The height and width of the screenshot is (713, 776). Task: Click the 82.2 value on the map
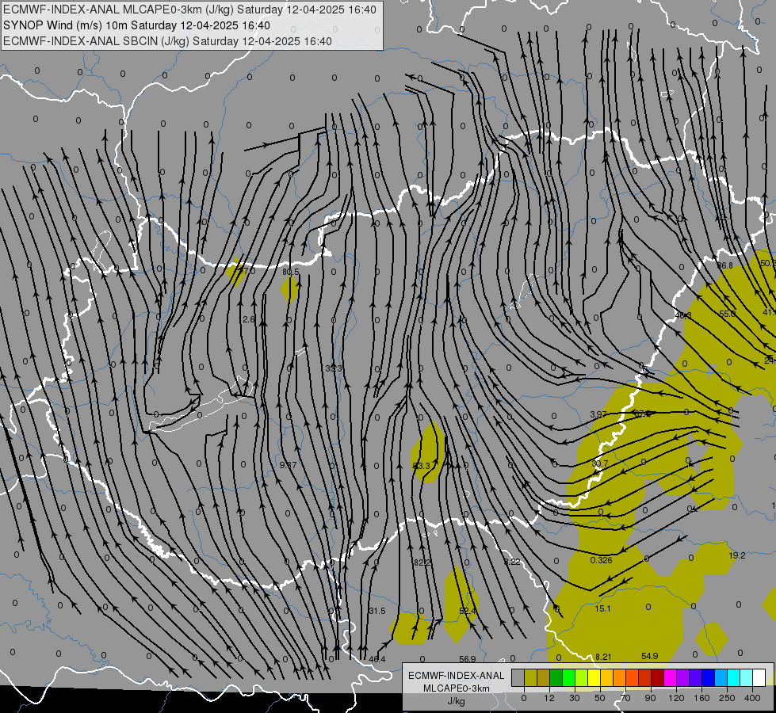tap(422, 562)
